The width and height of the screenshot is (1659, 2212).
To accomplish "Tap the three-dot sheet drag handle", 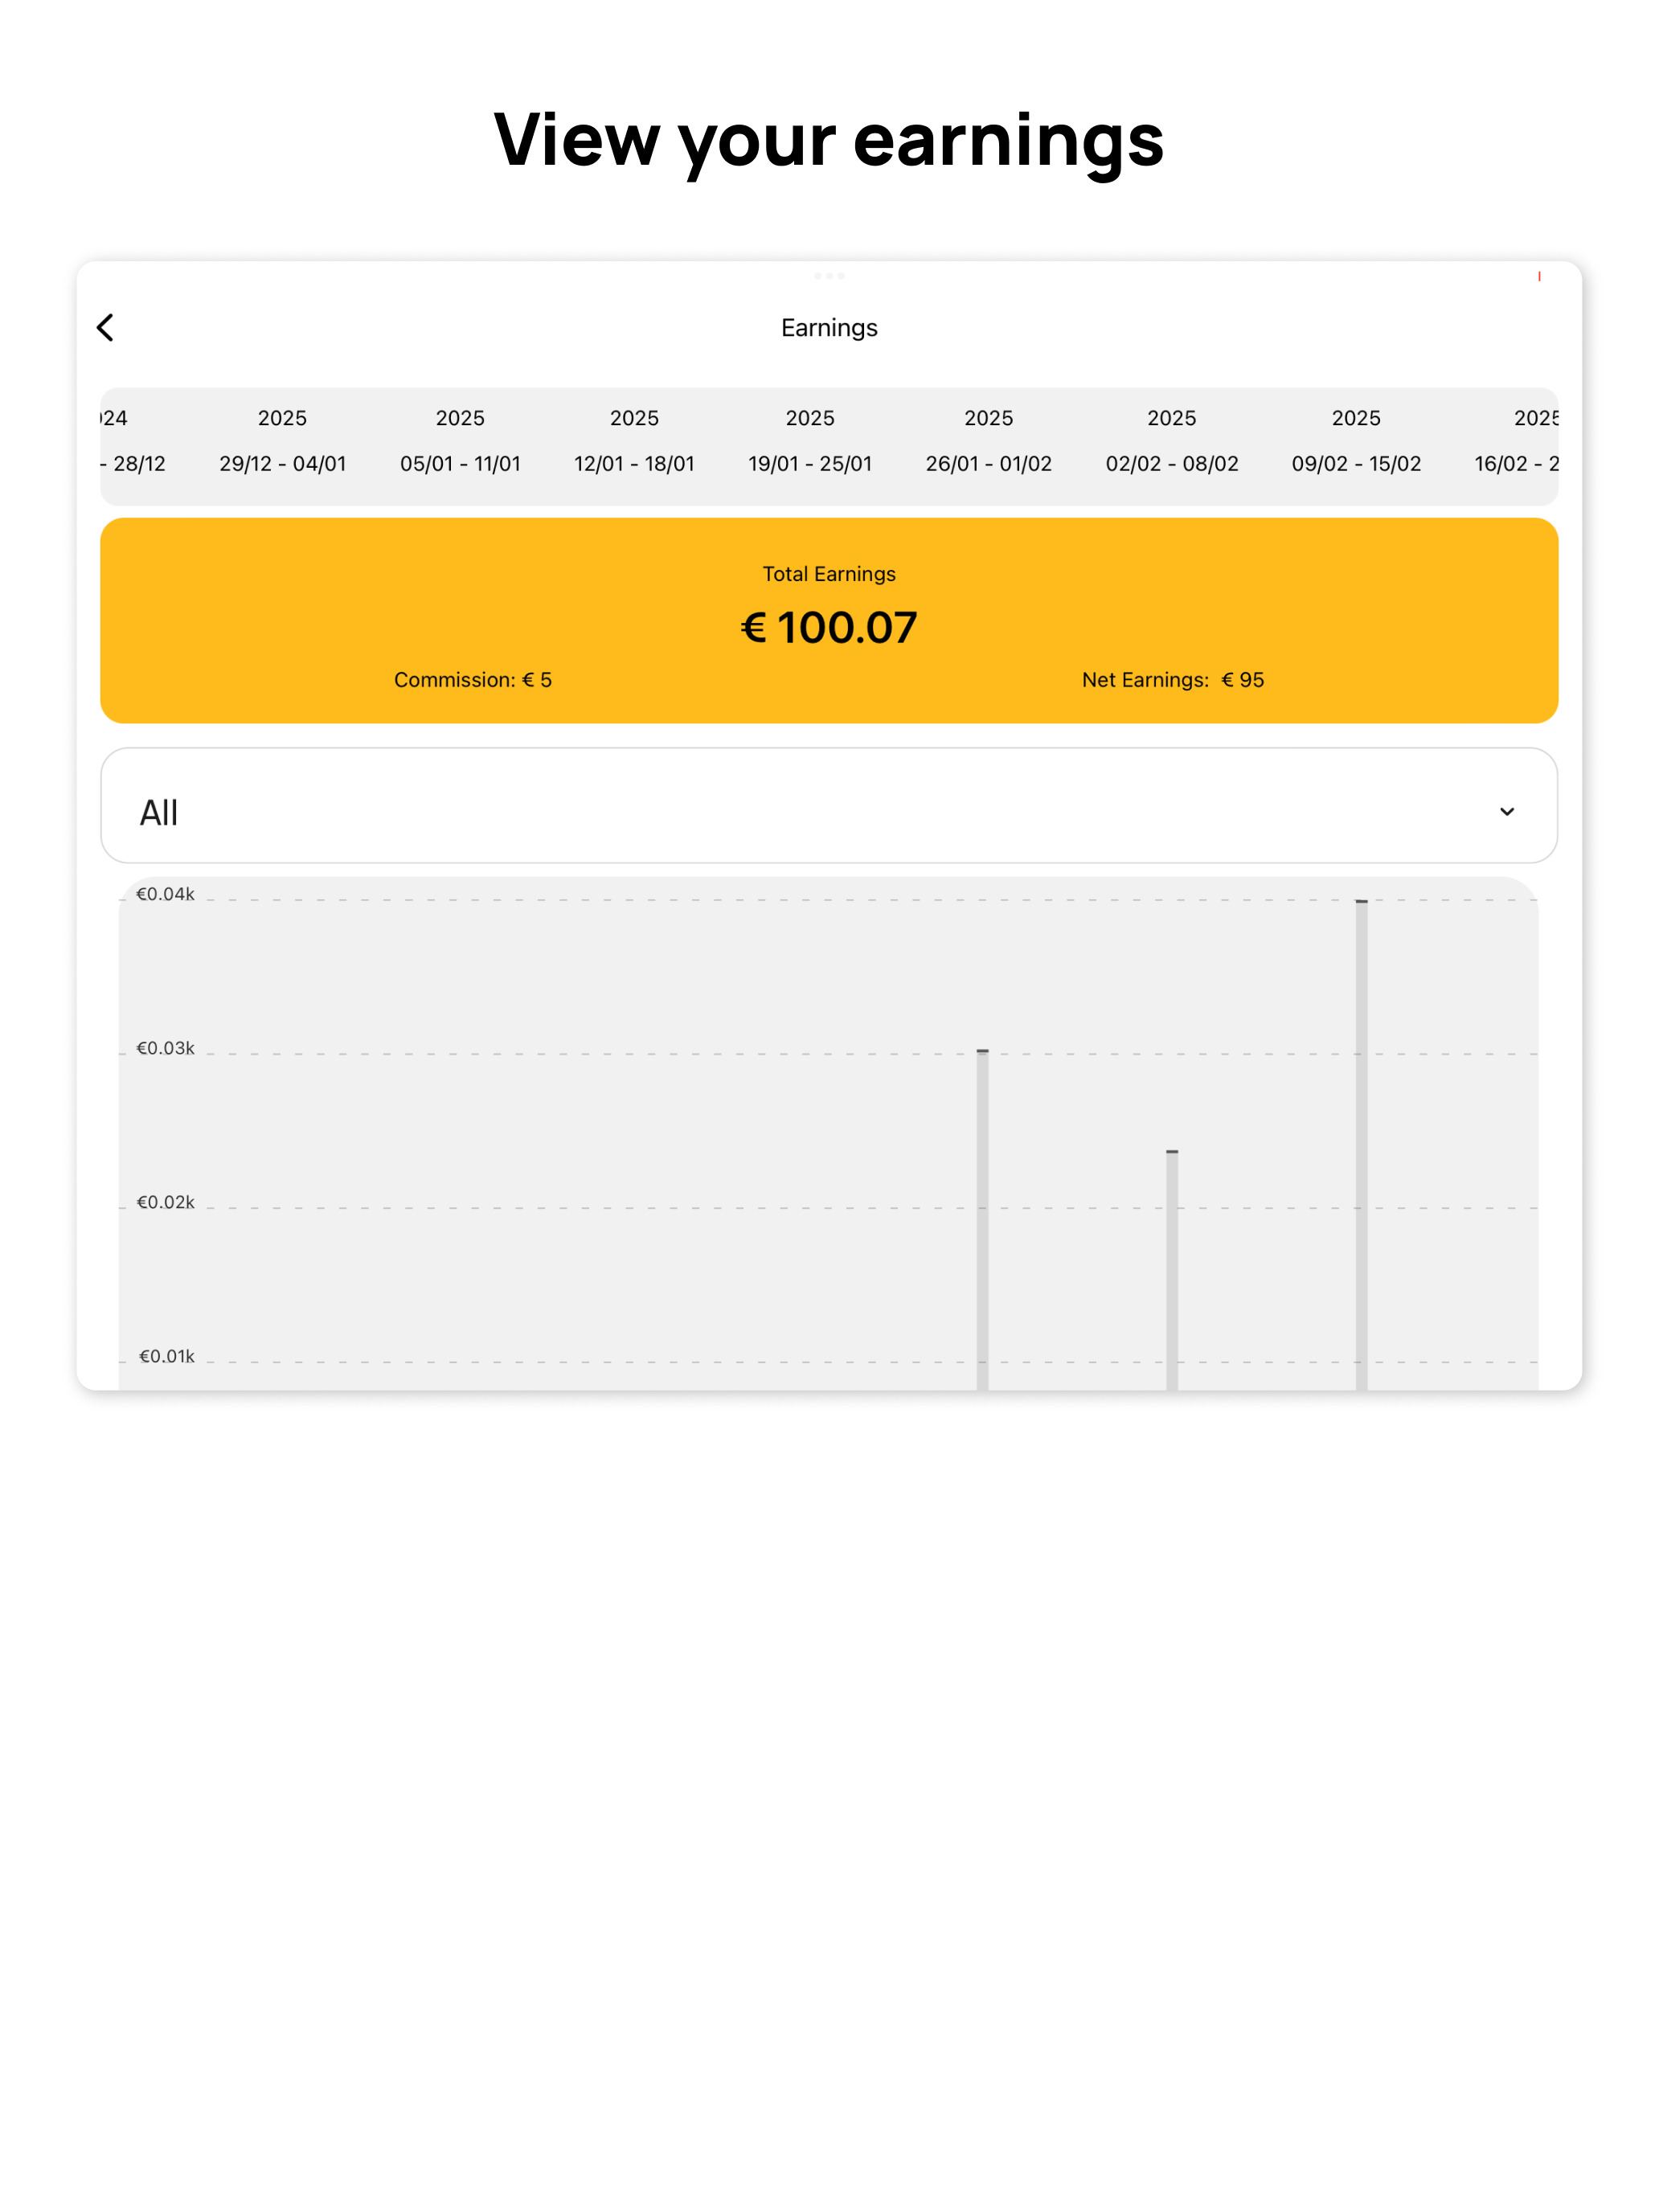I will (x=829, y=276).
